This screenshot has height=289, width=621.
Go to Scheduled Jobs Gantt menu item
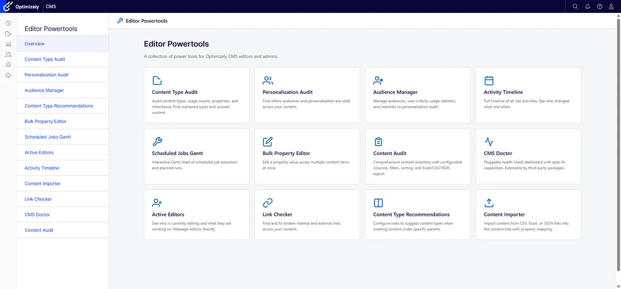click(x=48, y=137)
